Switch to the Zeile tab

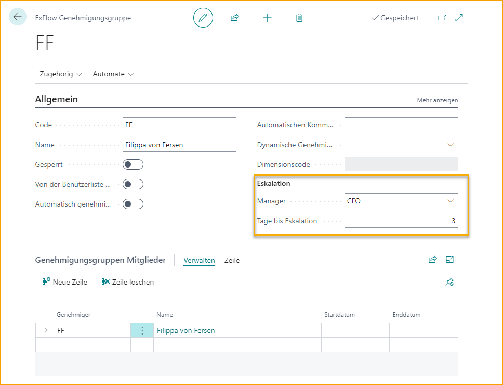[x=232, y=260]
